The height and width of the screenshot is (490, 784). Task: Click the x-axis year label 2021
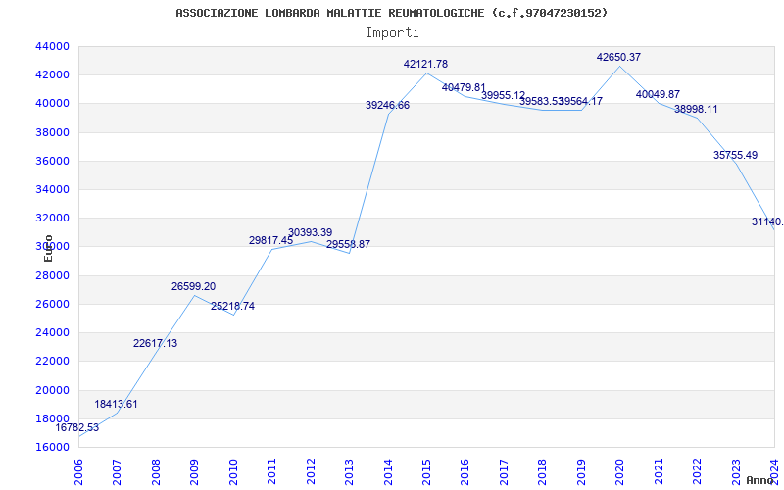[659, 472]
